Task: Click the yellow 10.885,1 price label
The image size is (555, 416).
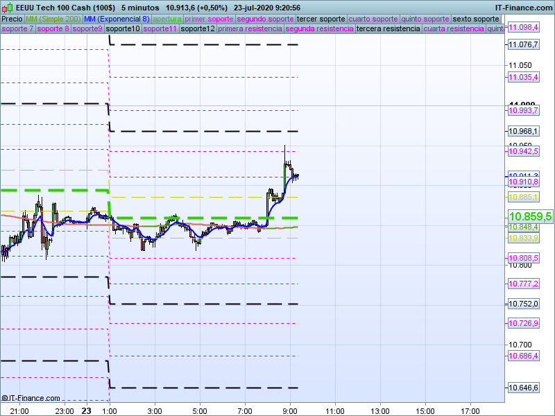Action: 524,197
